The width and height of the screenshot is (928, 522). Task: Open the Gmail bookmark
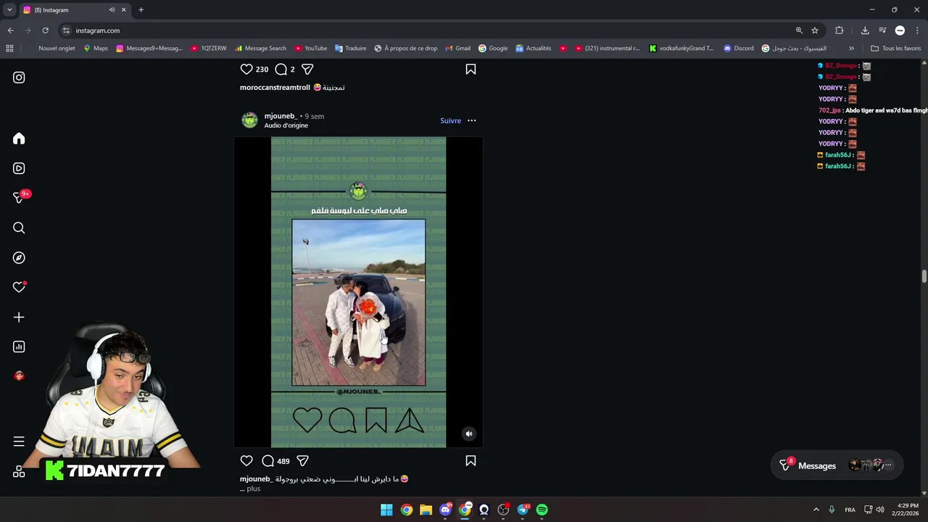tap(457, 49)
